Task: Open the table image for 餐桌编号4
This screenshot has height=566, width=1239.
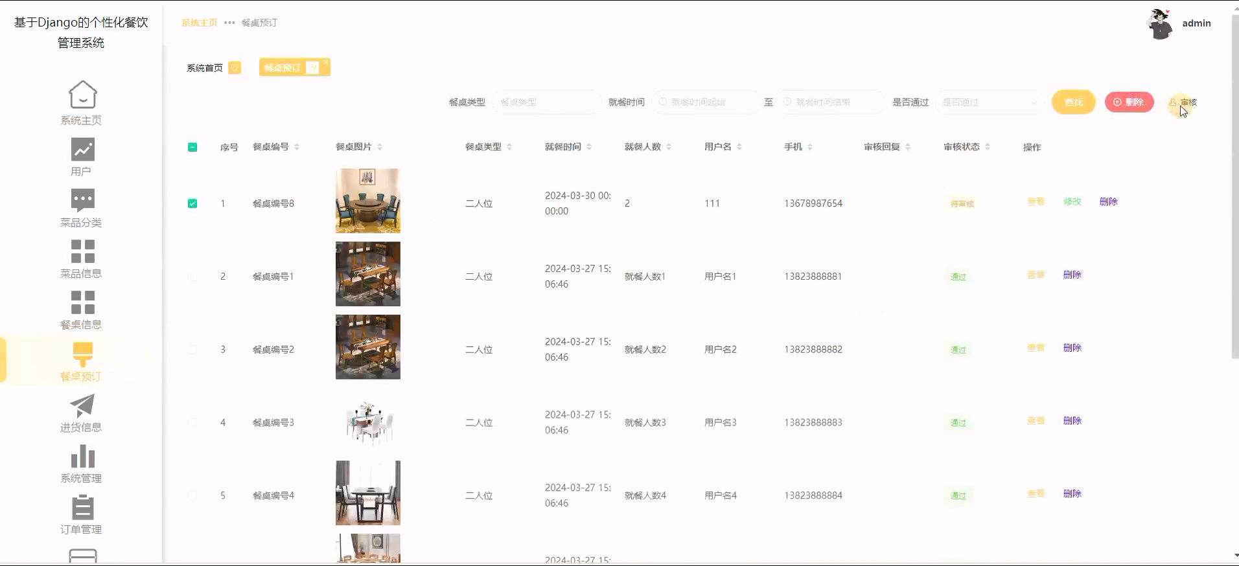Action: 368,493
